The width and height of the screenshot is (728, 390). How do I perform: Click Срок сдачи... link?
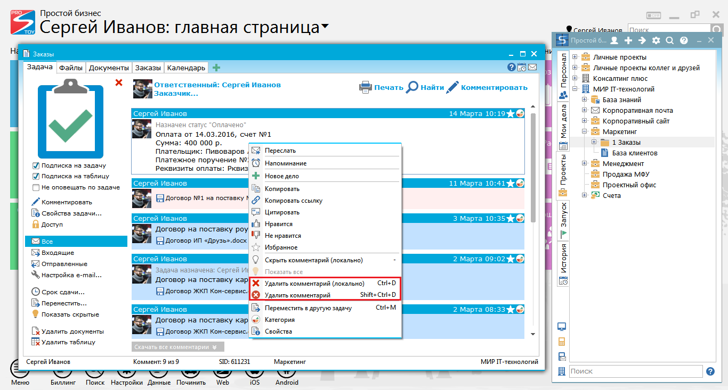pos(63,292)
